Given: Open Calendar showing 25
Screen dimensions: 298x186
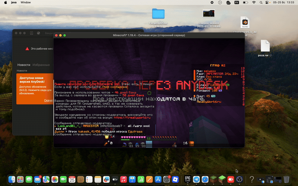Looking at the screenshot, I should (72, 179).
